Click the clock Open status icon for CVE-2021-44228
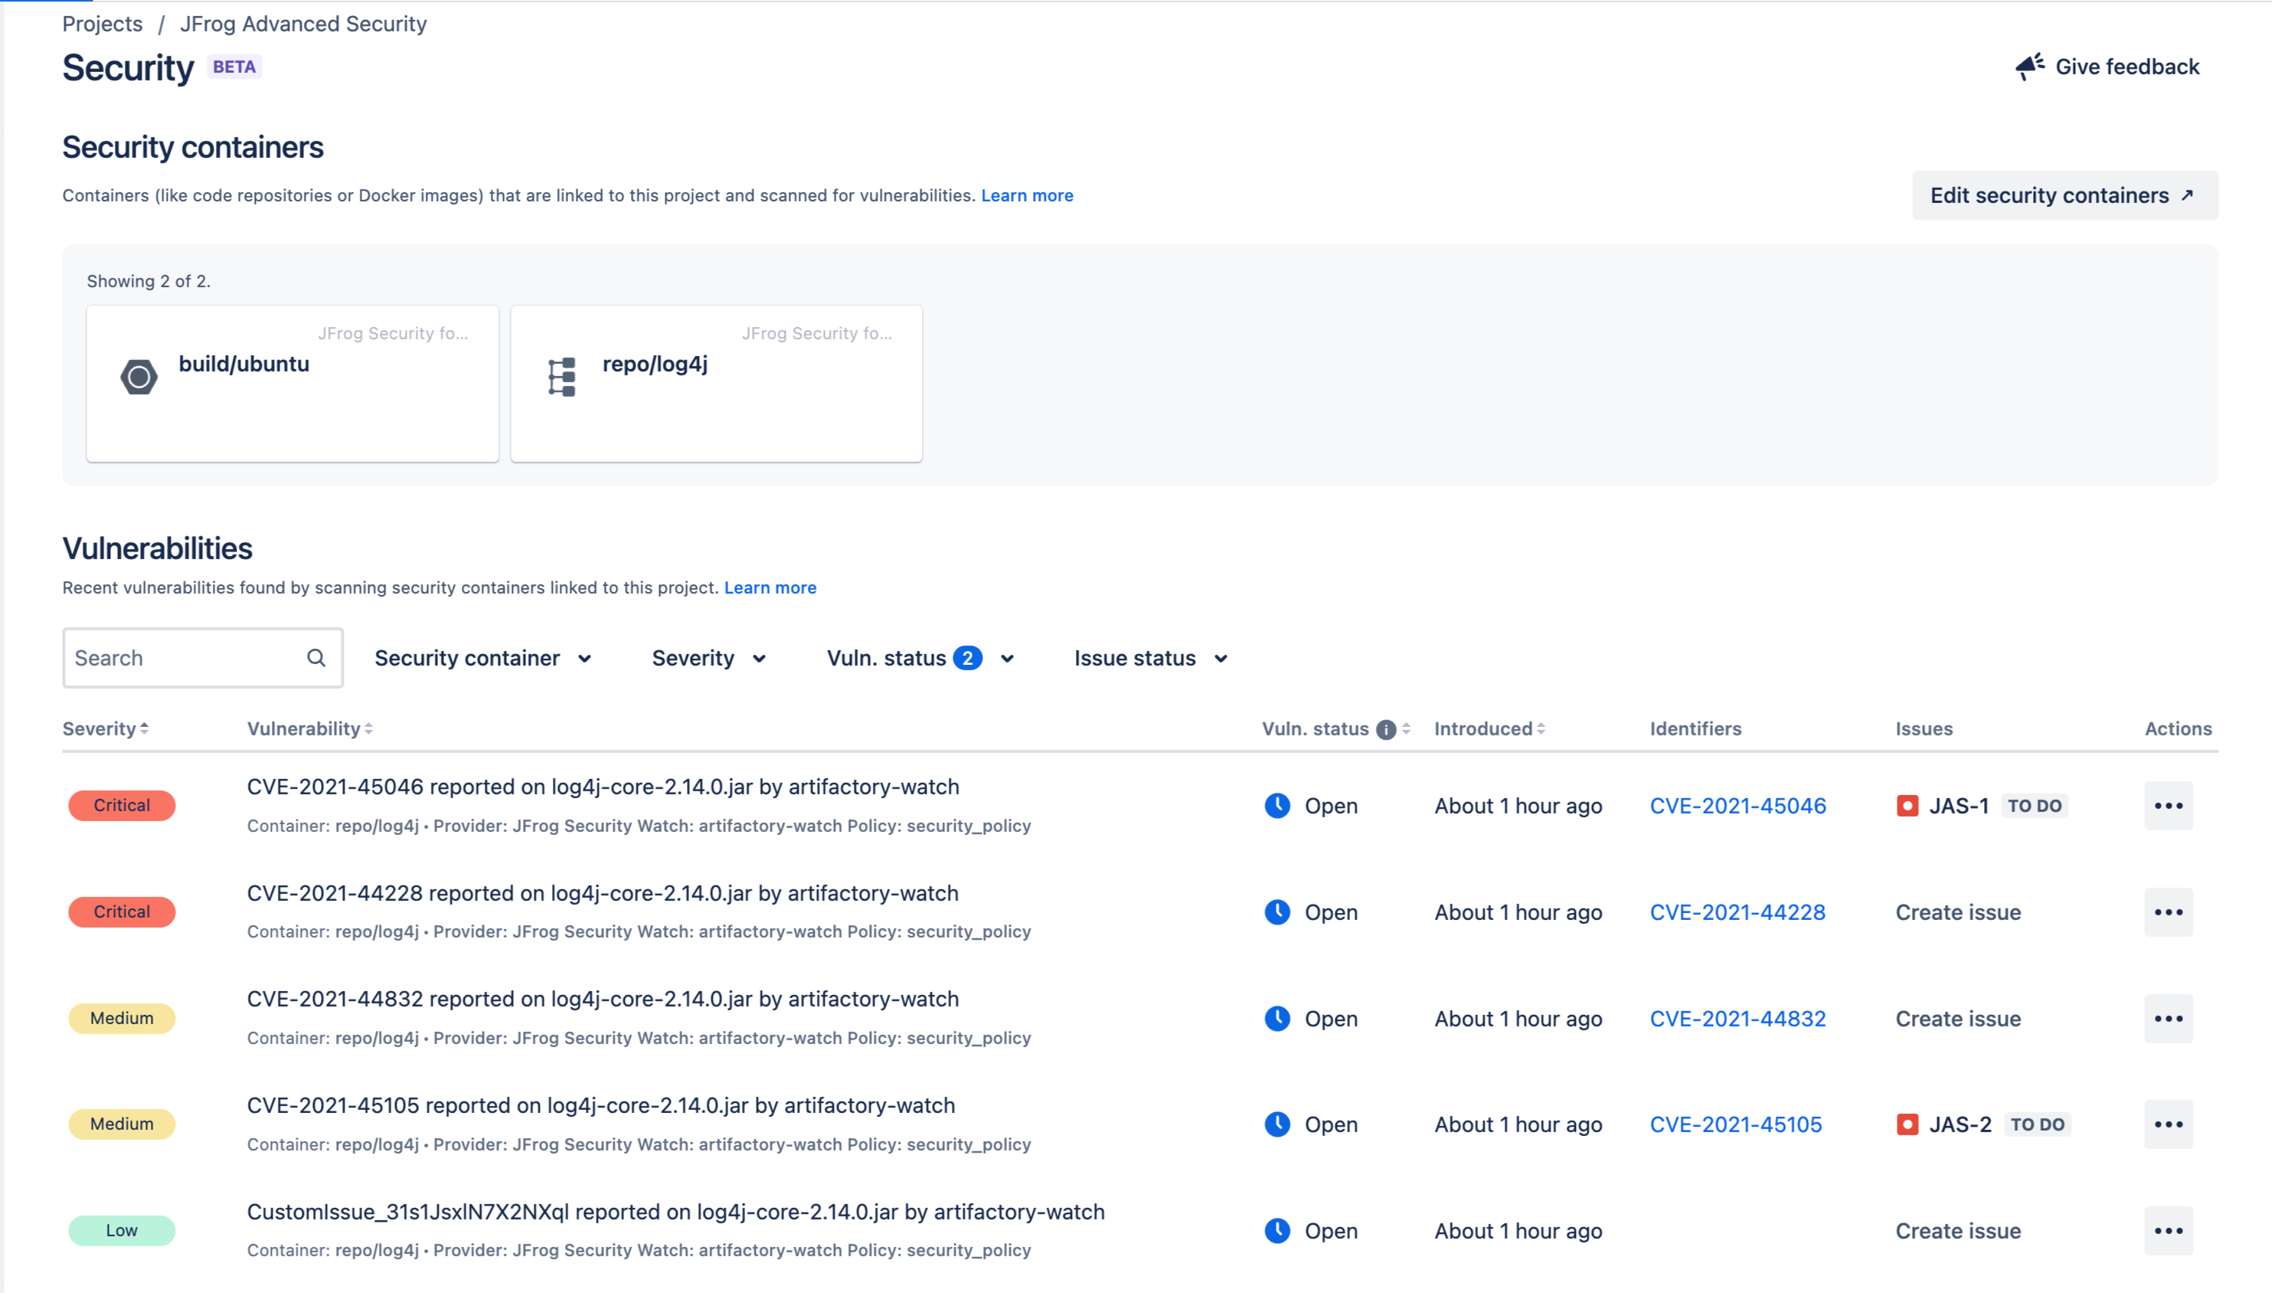Image resolution: width=2272 pixels, height=1293 pixels. coord(1277,911)
